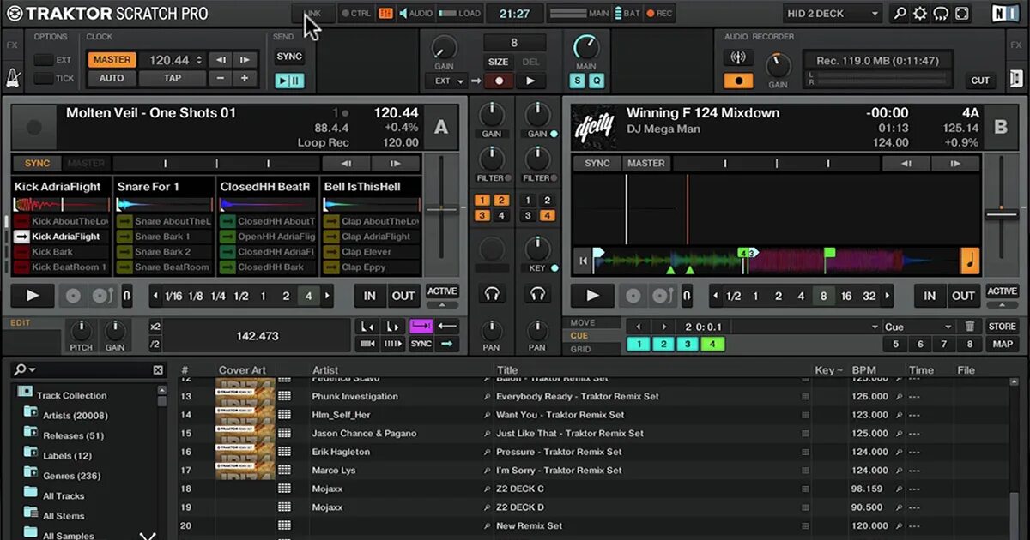1030x540 pixels.
Task: Click the flux/magnet icon on Deck A
Action: pyautogui.click(x=127, y=296)
